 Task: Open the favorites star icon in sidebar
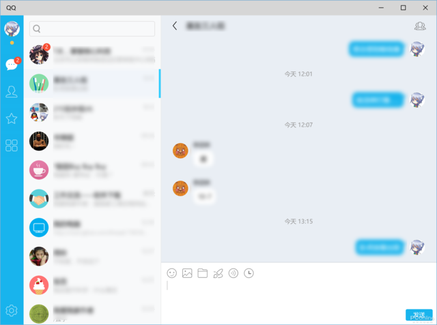tap(12, 119)
